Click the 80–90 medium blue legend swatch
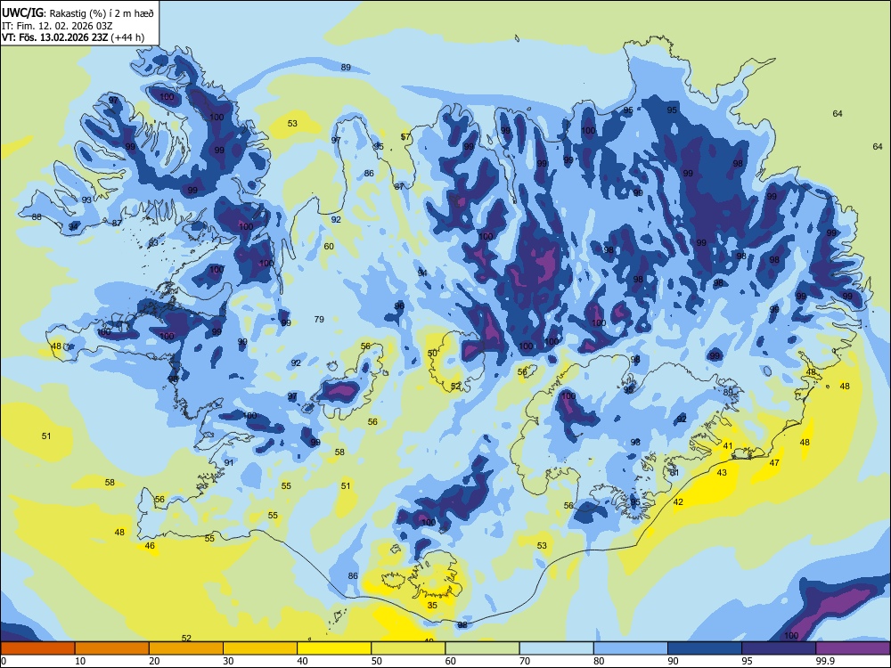The image size is (891, 668). tap(631, 648)
